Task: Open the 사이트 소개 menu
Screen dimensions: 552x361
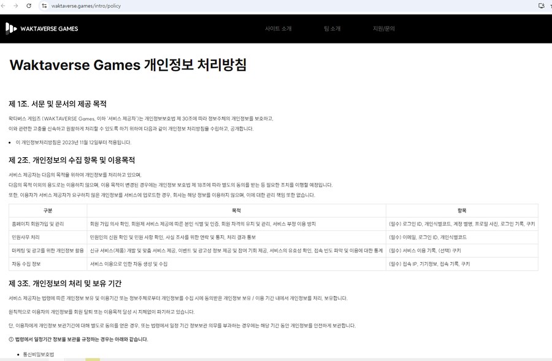Action: [278, 29]
